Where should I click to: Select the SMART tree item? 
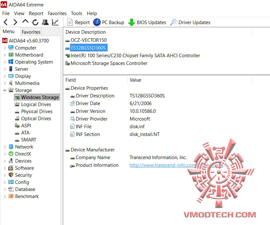(29, 139)
